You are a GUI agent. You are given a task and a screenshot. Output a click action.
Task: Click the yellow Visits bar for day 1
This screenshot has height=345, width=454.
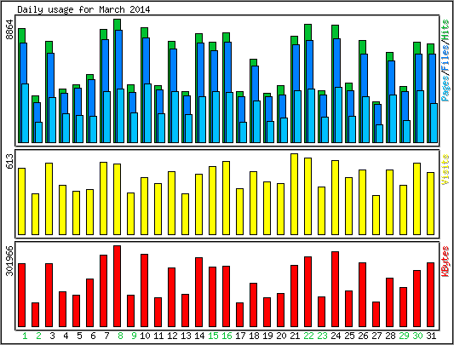point(21,201)
